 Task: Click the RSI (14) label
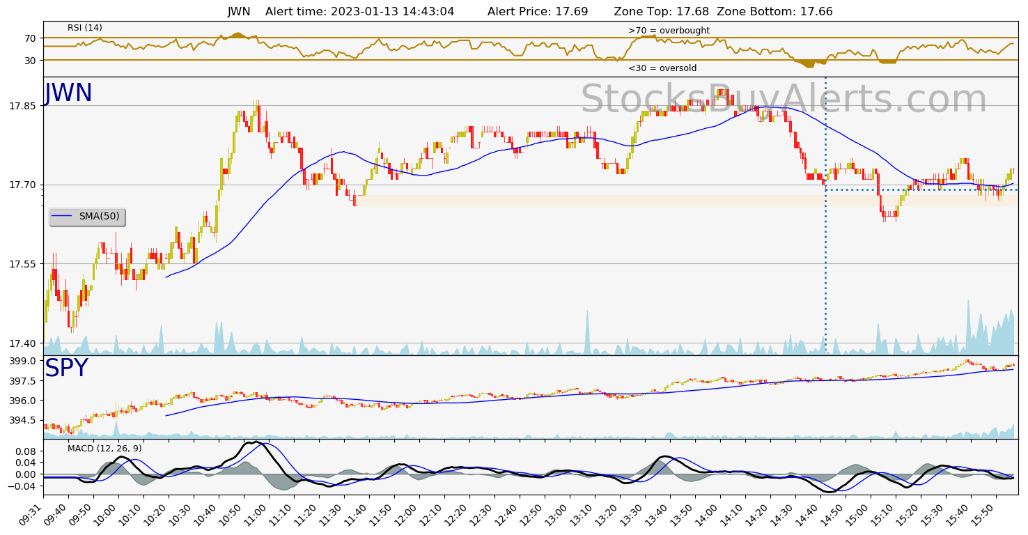click(x=85, y=28)
